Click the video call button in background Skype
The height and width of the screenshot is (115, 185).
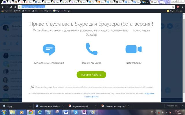162,26
